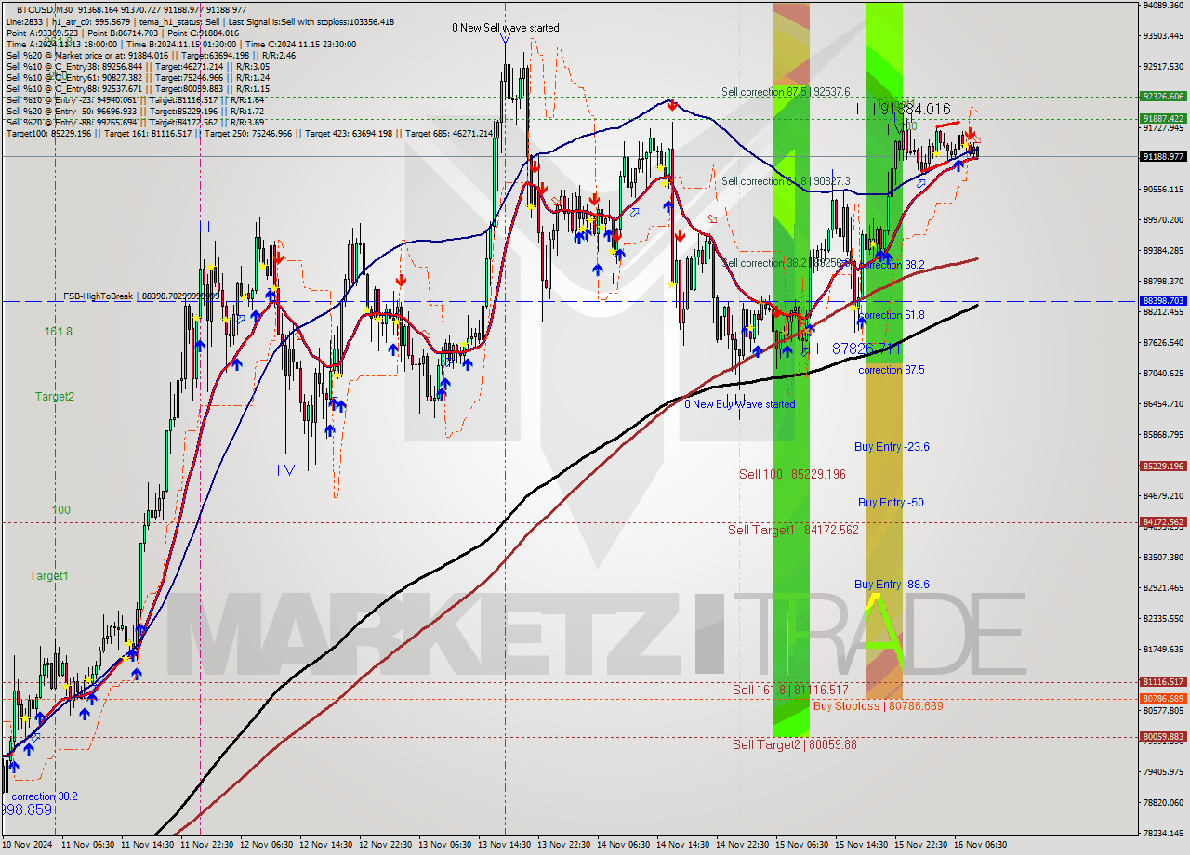
Task: Click the 'correction 38.2' label at bottom-left
Action: (x=45, y=796)
